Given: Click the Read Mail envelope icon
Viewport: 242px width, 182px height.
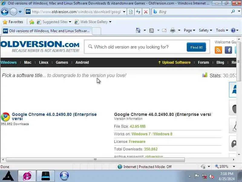Looking at the screenshot, I should (x=164, y=31).
